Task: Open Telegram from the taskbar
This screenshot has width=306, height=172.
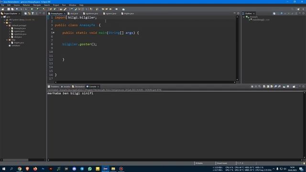Action: click(x=82, y=169)
